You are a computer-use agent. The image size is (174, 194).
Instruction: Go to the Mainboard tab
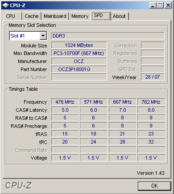(x=55, y=16)
